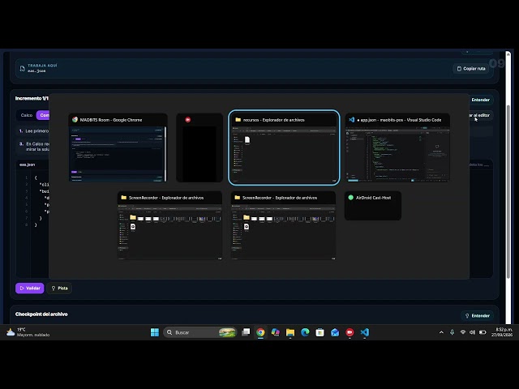Select the Calco tab
The width and height of the screenshot is (519, 389).
pos(27,115)
